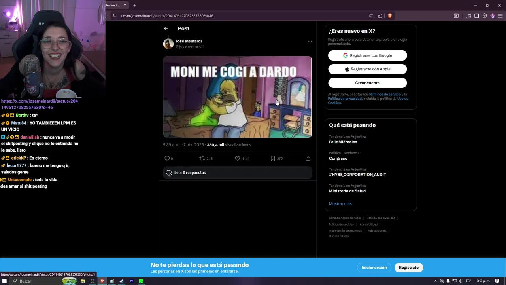Open the Brave VPN shield icon
Screen dimensions: 506x285
click(485, 16)
